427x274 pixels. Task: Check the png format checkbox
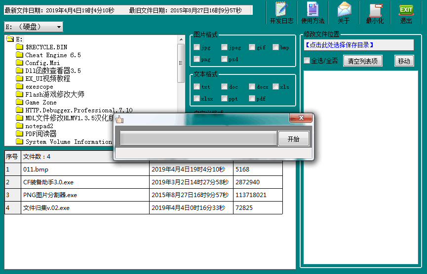(x=196, y=59)
